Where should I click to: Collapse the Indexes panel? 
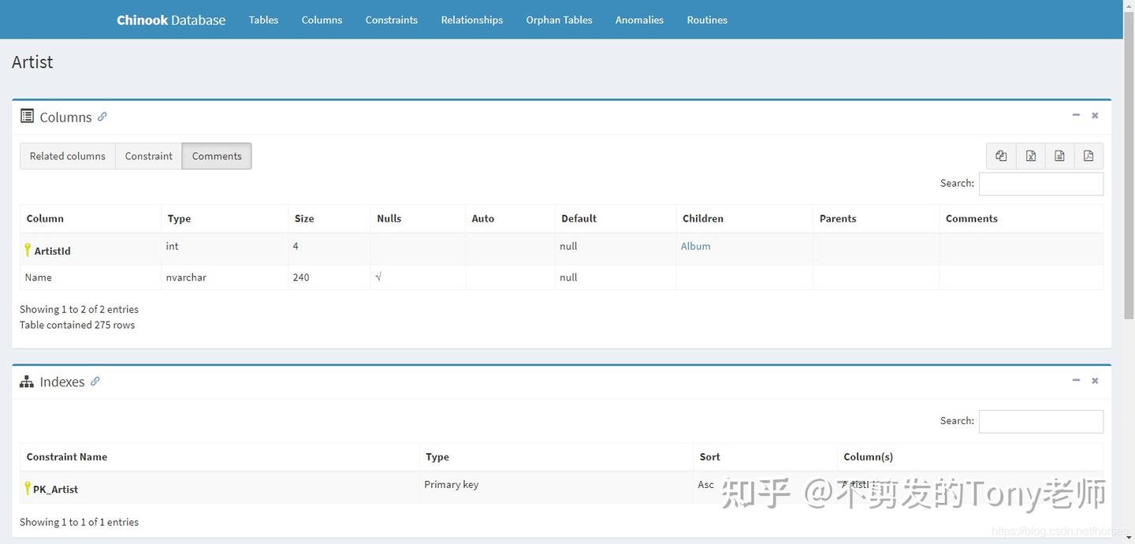click(1076, 380)
